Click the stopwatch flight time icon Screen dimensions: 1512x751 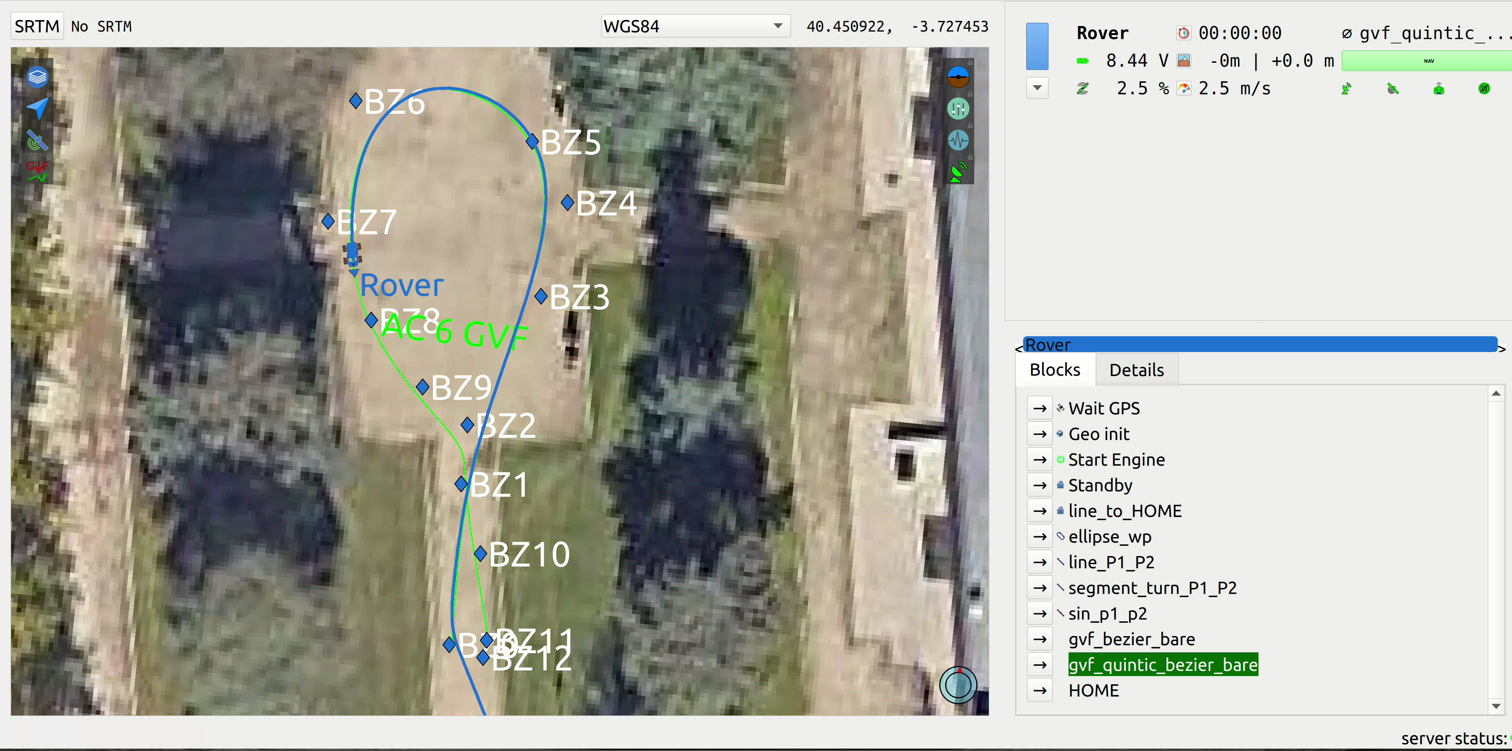coord(1183,34)
